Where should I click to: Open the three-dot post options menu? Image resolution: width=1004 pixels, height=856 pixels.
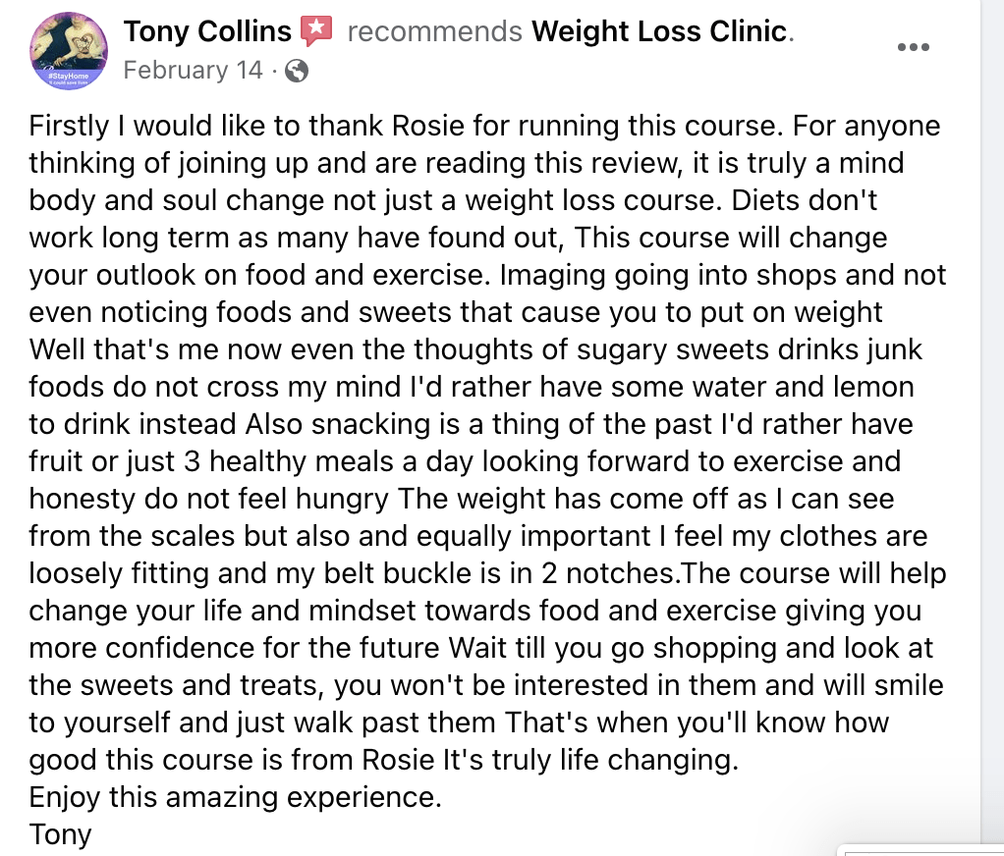[x=913, y=47]
